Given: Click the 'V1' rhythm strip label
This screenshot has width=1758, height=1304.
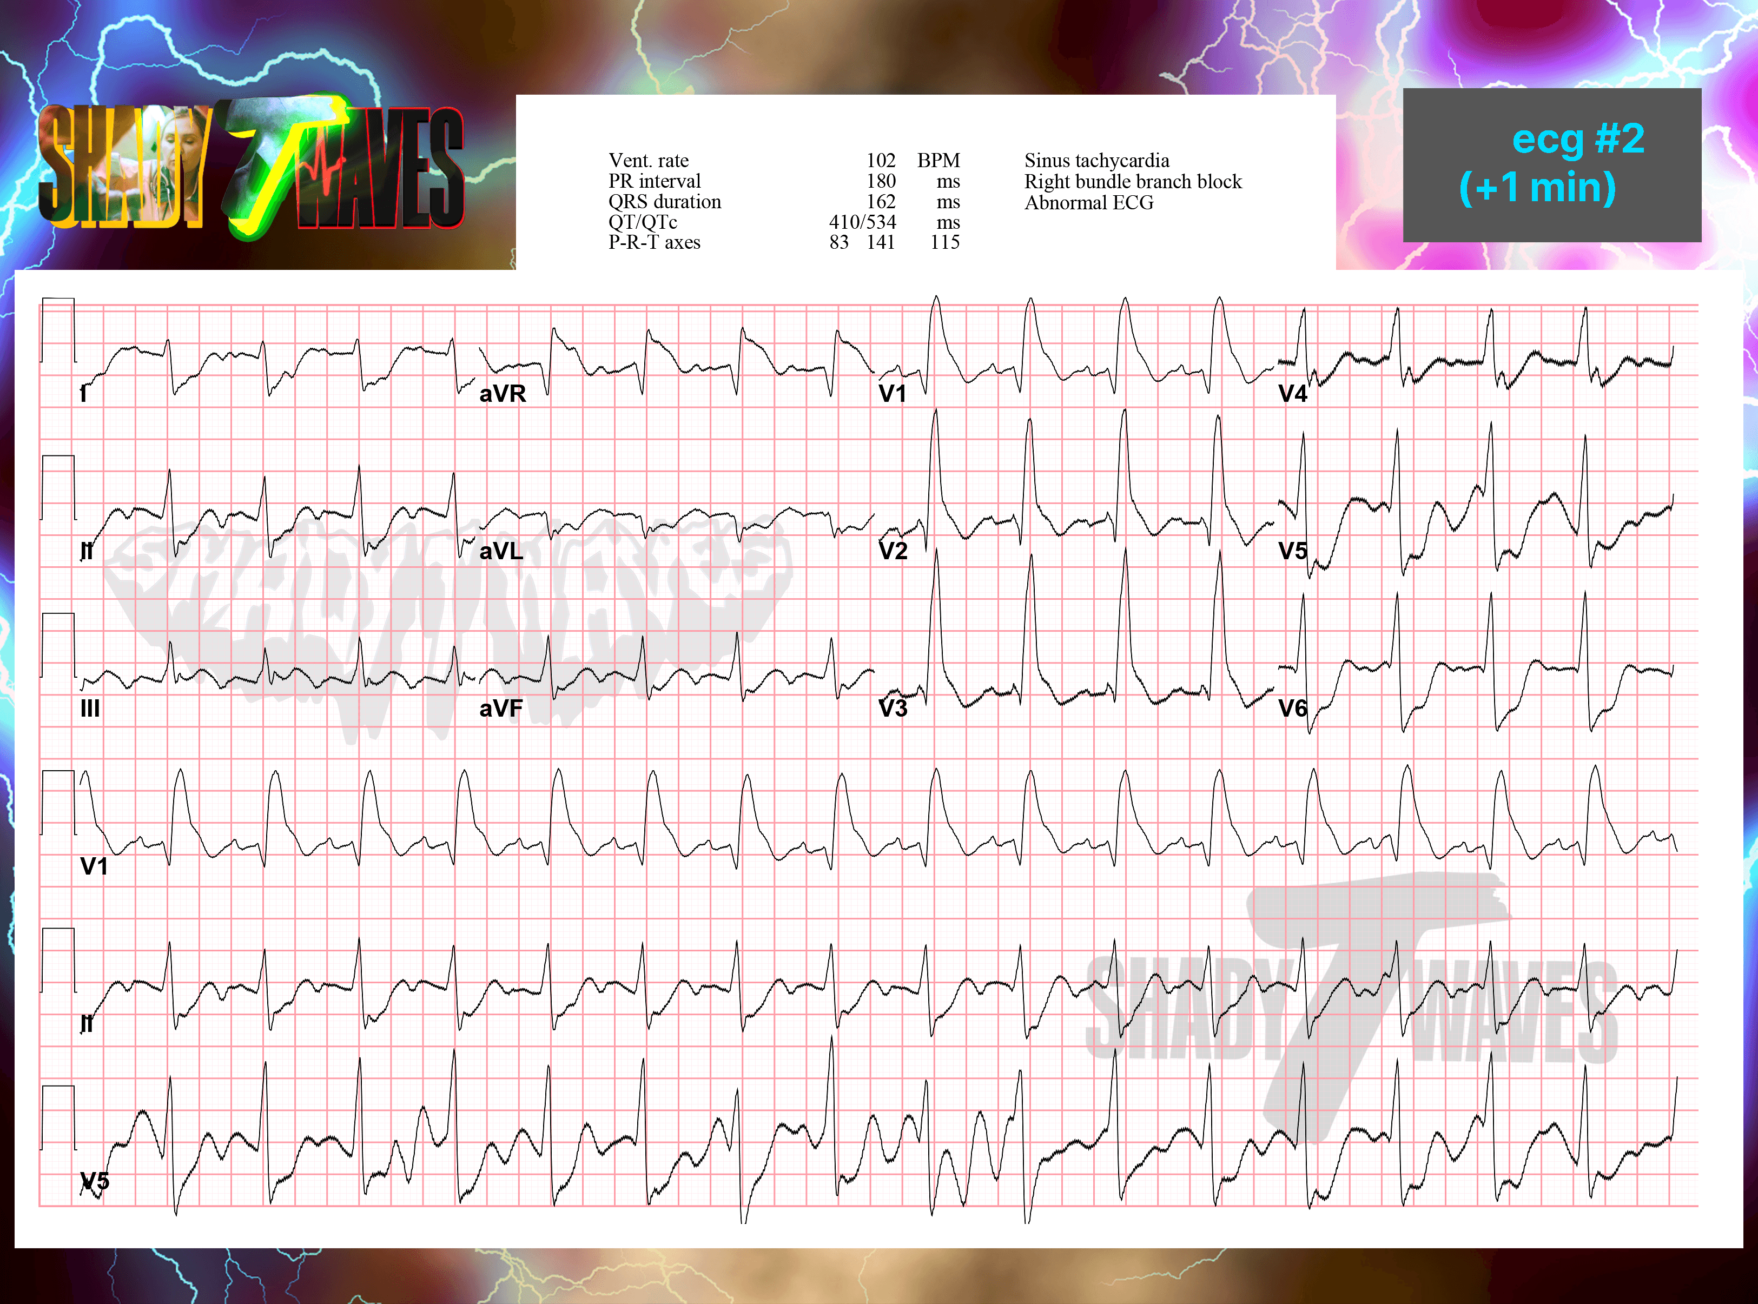Looking at the screenshot, I should 94,866.
